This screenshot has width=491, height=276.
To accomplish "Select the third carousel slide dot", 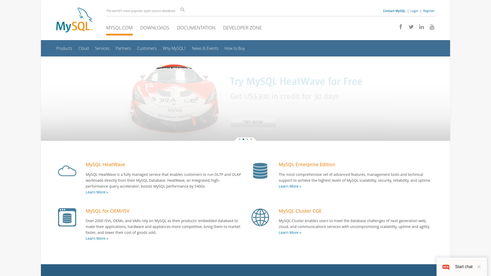I will 247,139.
